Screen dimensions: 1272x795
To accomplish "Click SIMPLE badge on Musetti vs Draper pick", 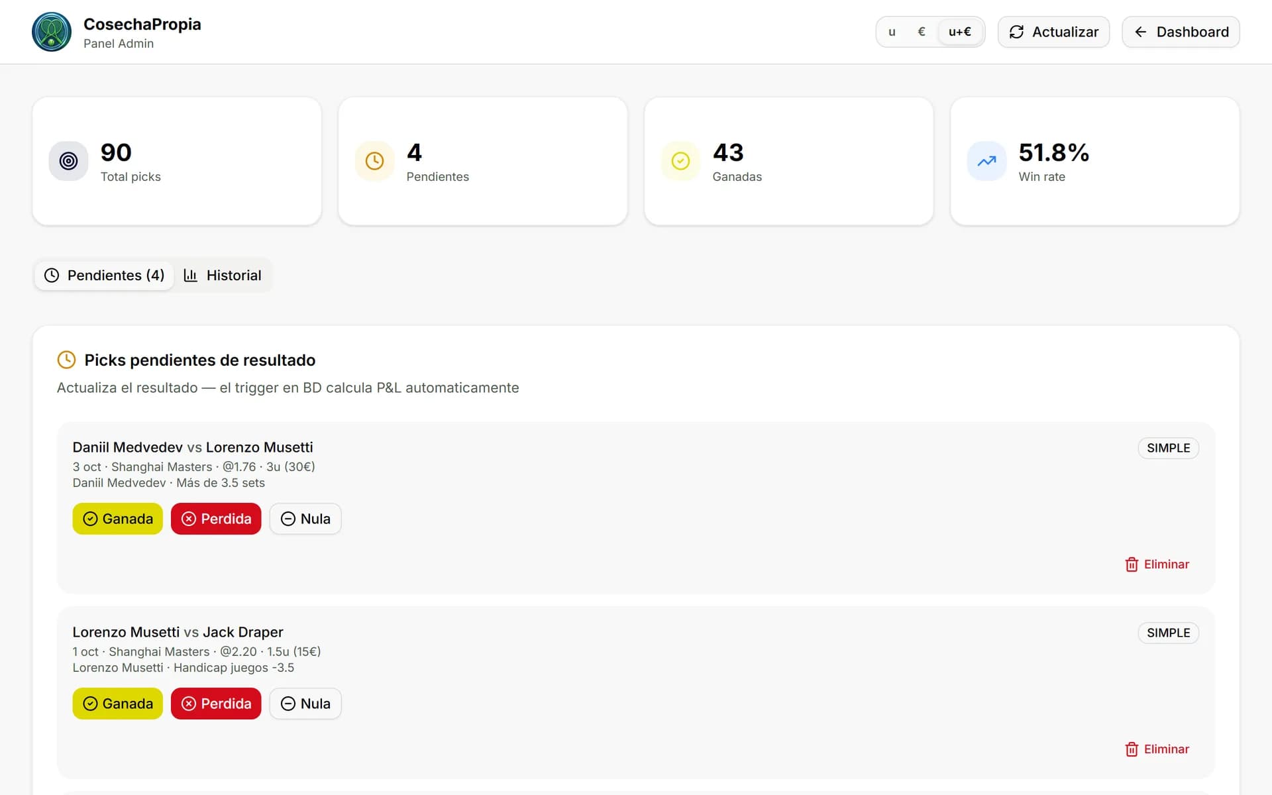I will 1168,633.
